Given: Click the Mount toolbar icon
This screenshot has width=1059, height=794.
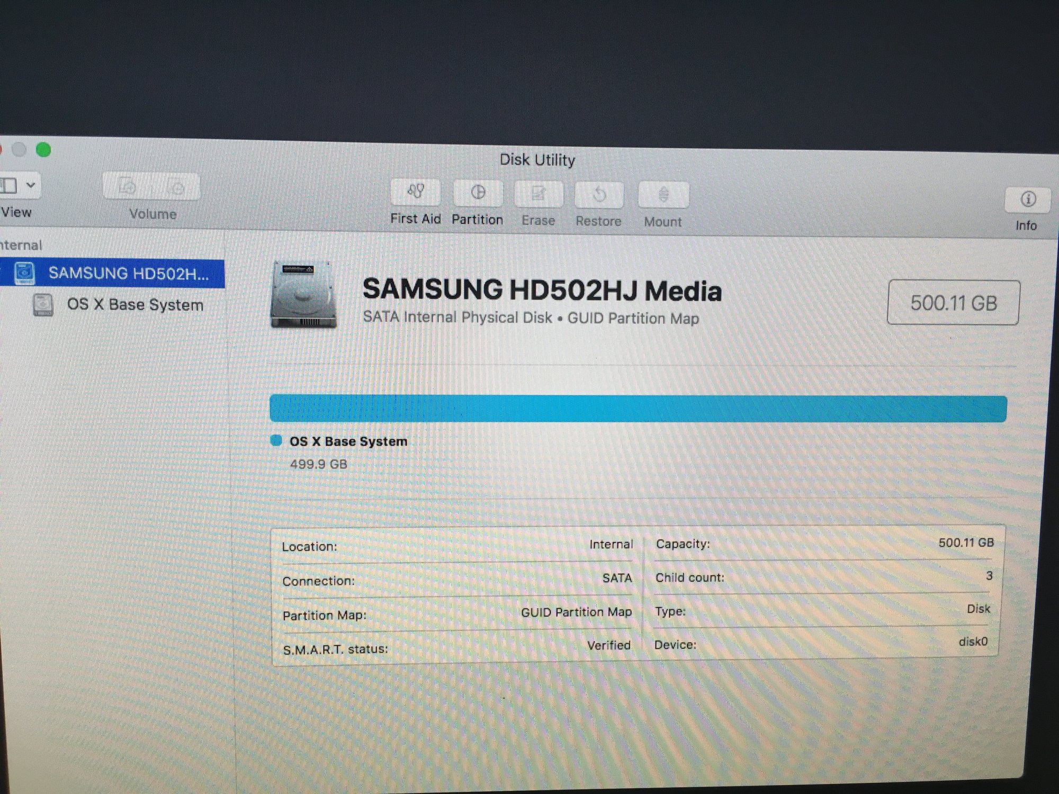Looking at the screenshot, I should (663, 195).
